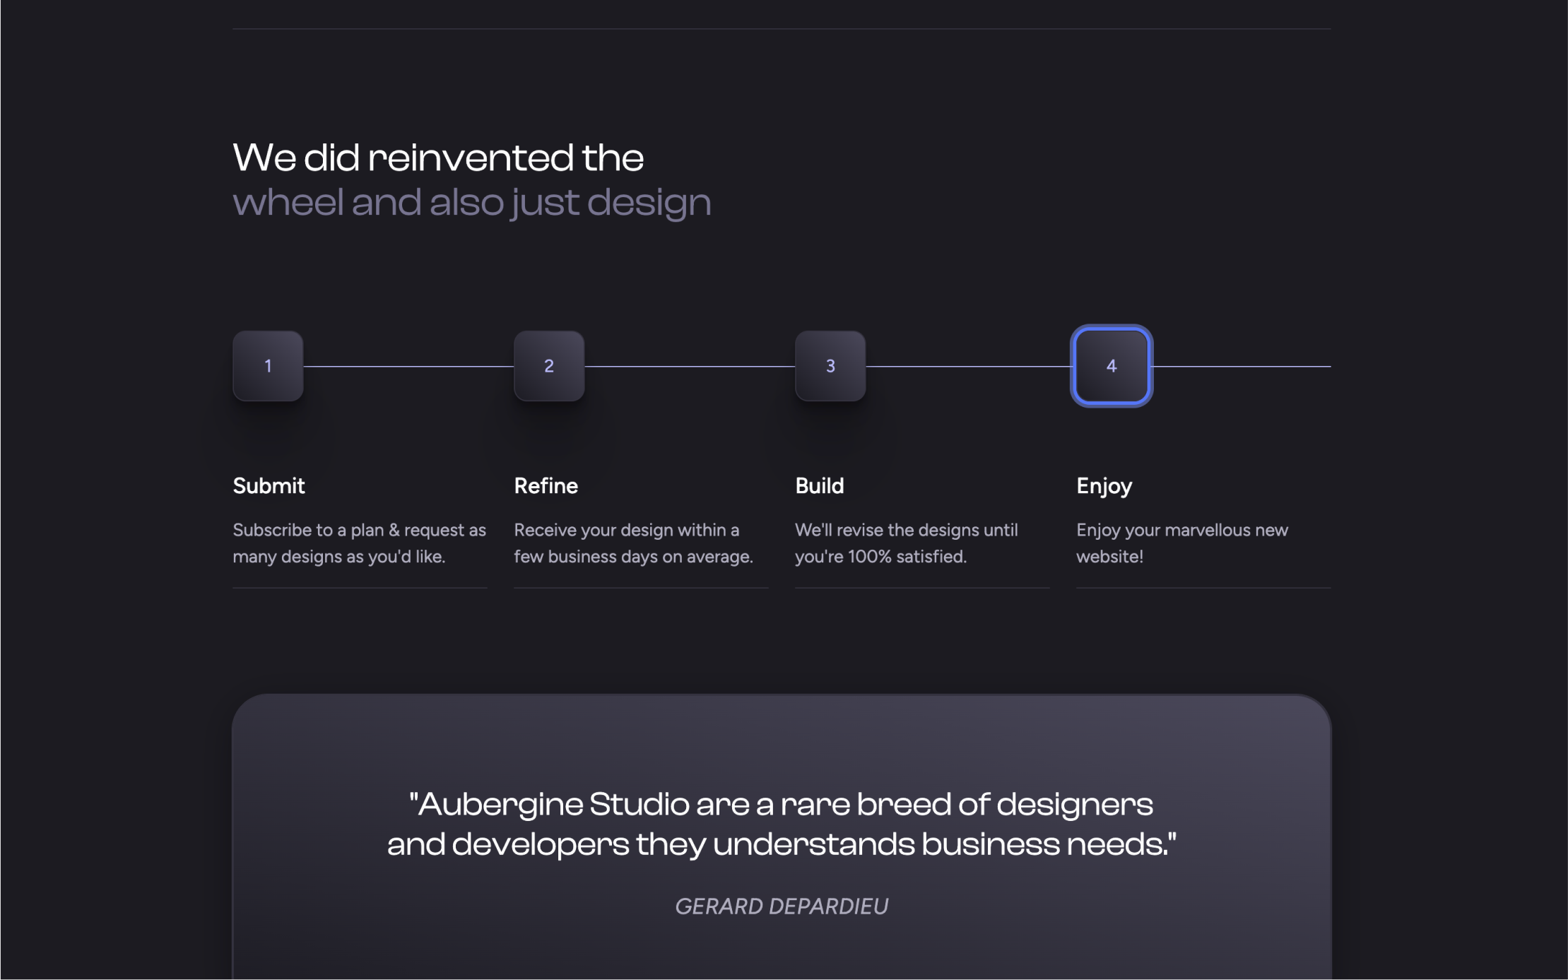The height and width of the screenshot is (980, 1568).
Task: Select step 1 box above Submit
Action: 268,366
